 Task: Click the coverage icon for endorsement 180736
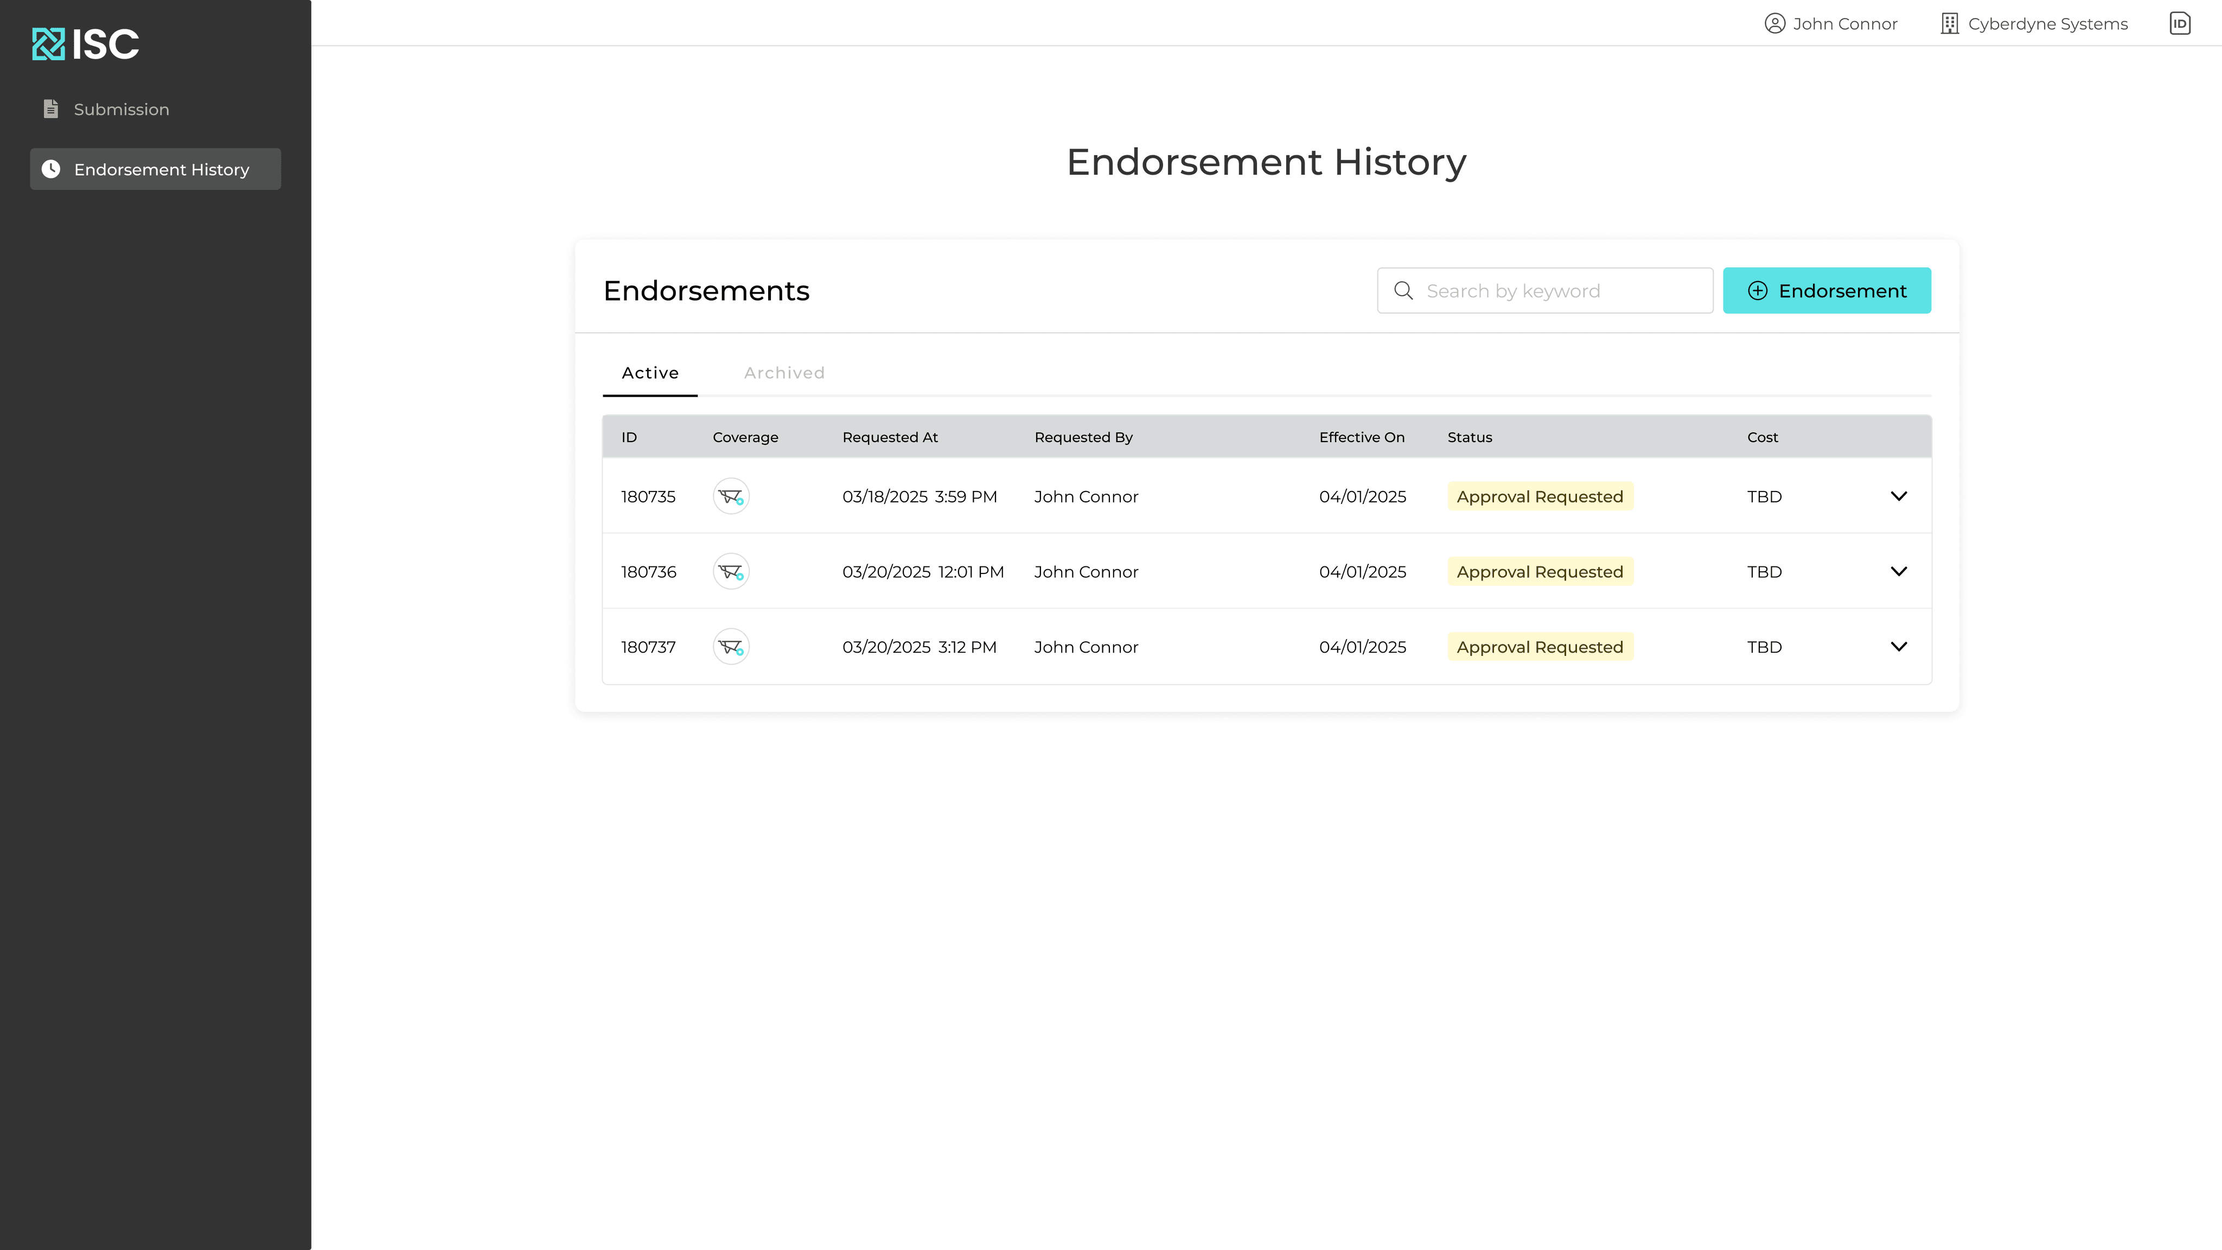731,571
